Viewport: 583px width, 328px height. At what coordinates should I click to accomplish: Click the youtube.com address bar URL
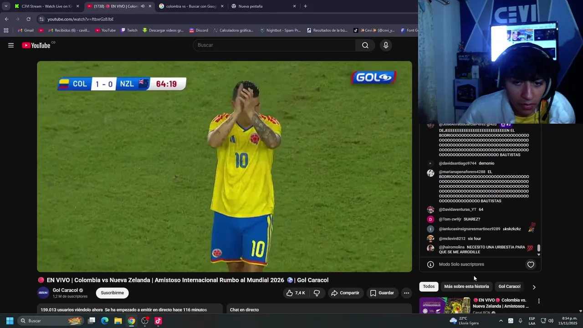tap(81, 19)
